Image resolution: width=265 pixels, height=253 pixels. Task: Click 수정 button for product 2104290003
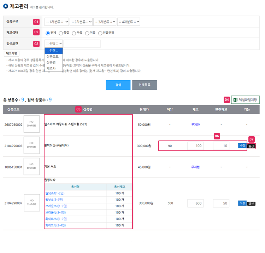[242, 145]
